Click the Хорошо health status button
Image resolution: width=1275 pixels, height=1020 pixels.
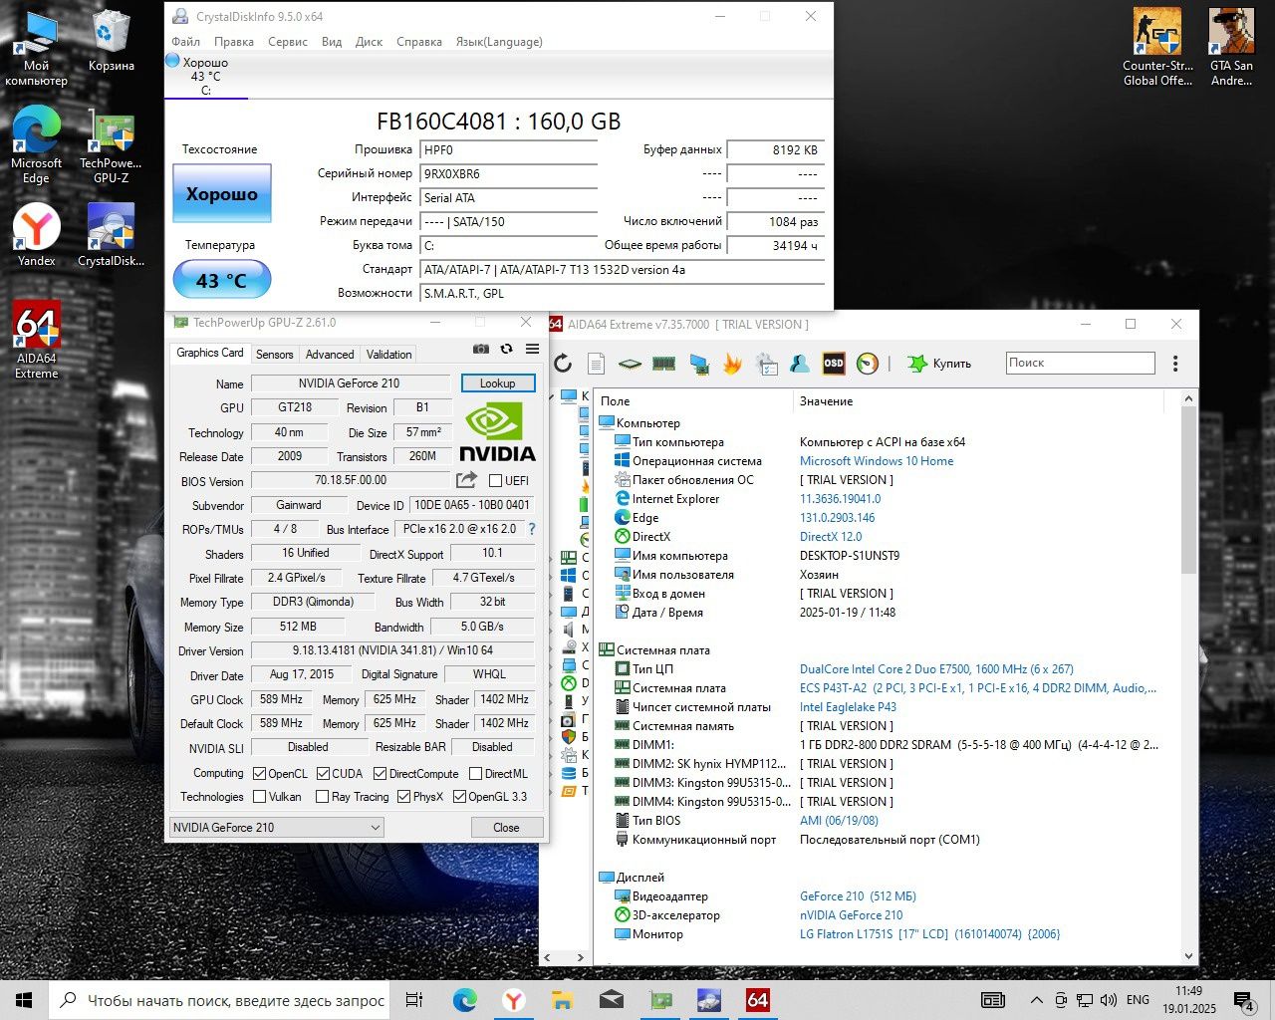pos(222,194)
